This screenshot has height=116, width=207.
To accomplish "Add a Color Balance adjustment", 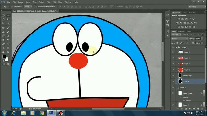I will point(181,23).
